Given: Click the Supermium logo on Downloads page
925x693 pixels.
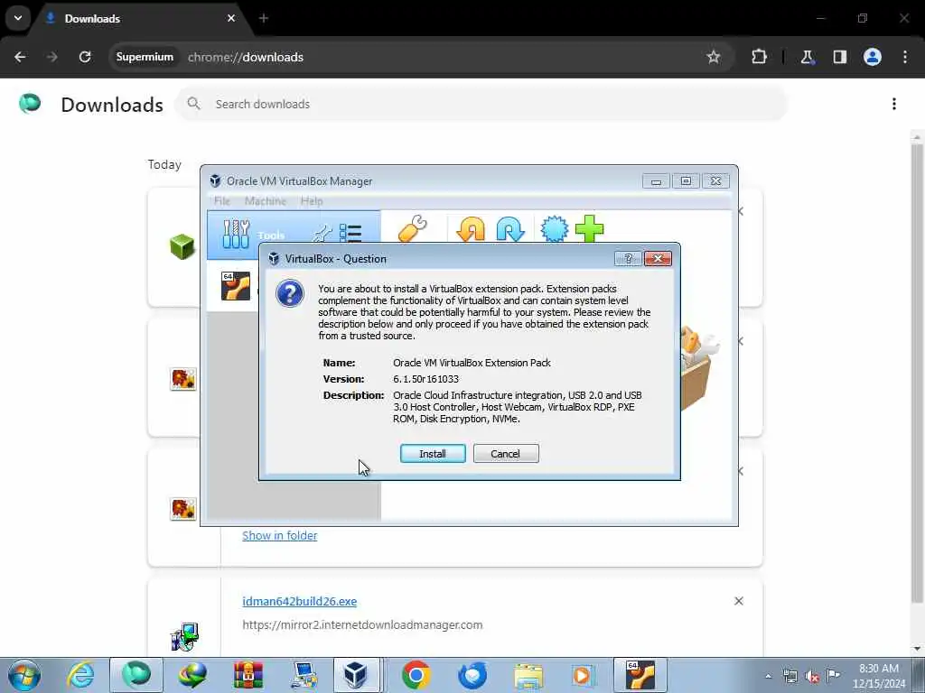Looking at the screenshot, I should click(30, 104).
